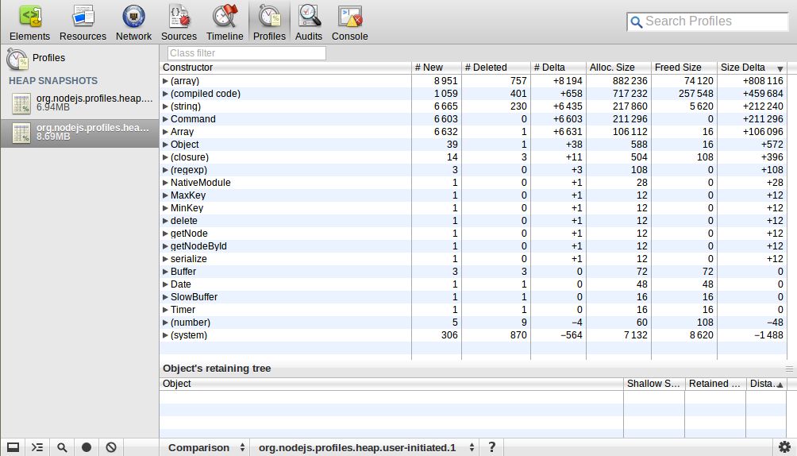Click the +808 116 size delta value
797x456 pixels.
point(762,81)
